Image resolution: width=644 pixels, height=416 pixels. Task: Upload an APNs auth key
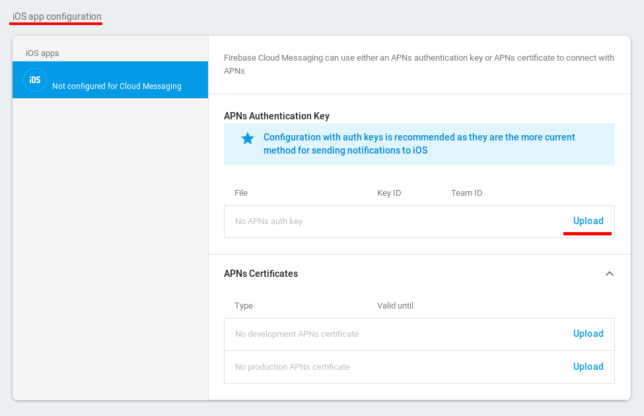click(x=588, y=222)
